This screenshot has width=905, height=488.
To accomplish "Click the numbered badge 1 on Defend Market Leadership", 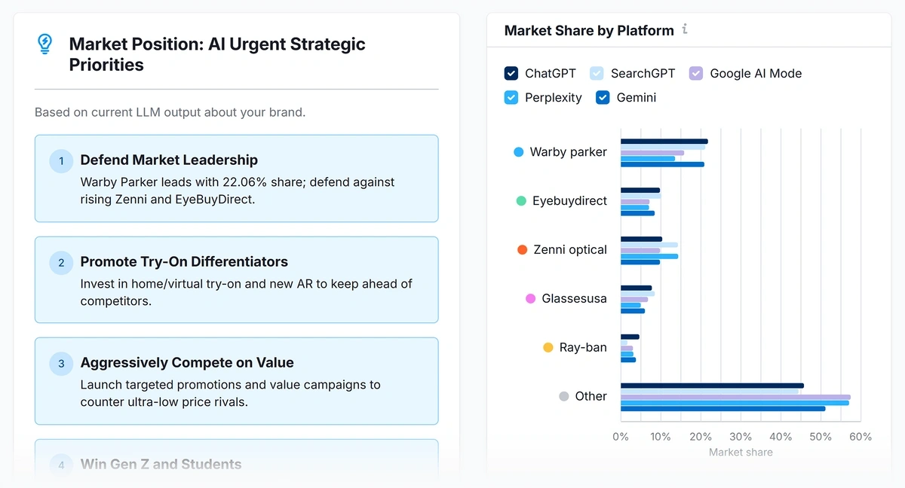I will point(60,160).
